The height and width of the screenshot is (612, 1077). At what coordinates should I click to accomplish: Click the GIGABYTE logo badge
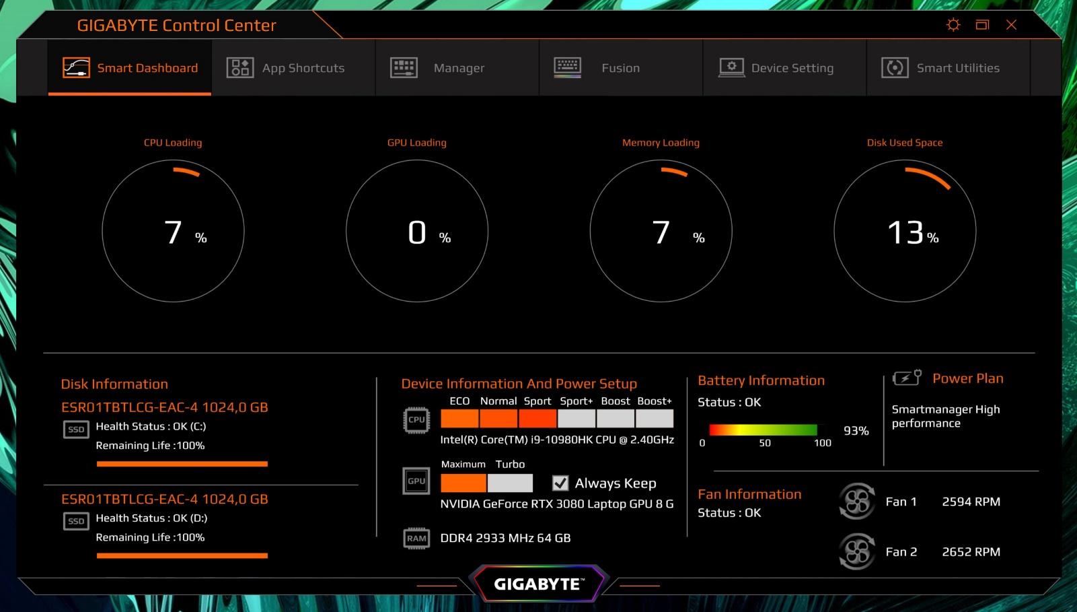point(537,584)
